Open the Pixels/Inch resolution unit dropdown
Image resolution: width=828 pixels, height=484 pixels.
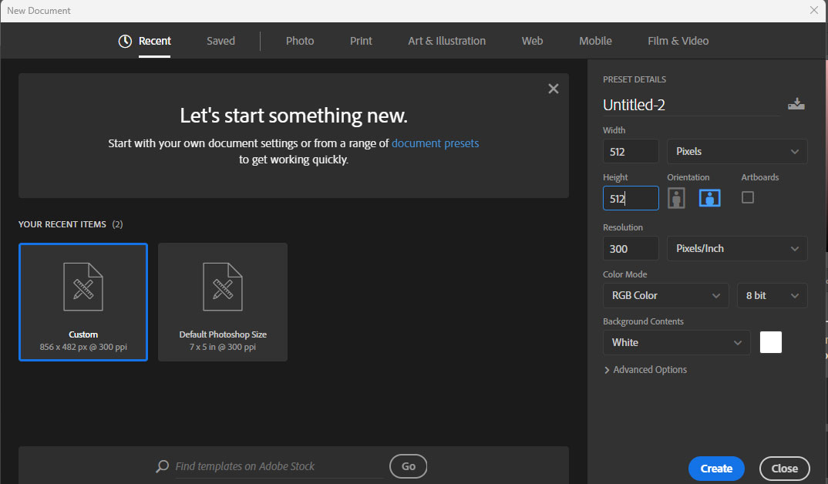(737, 249)
